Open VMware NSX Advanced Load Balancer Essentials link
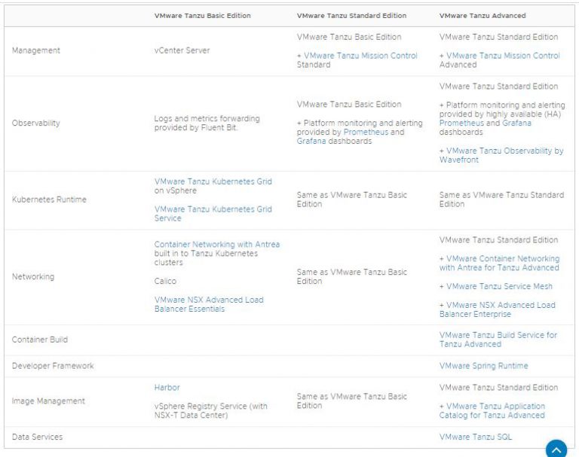Image resolution: width=579 pixels, height=457 pixels. 209,304
